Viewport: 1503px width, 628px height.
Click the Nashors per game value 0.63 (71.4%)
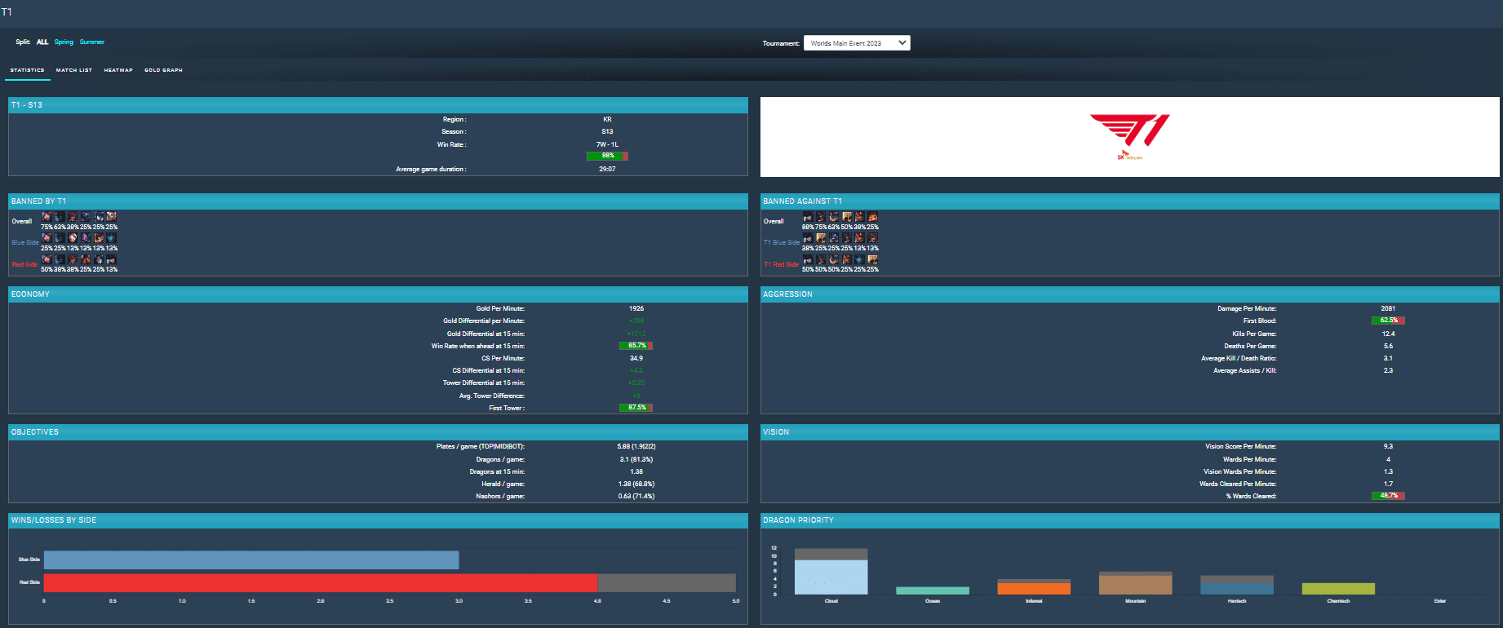pyautogui.click(x=636, y=496)
